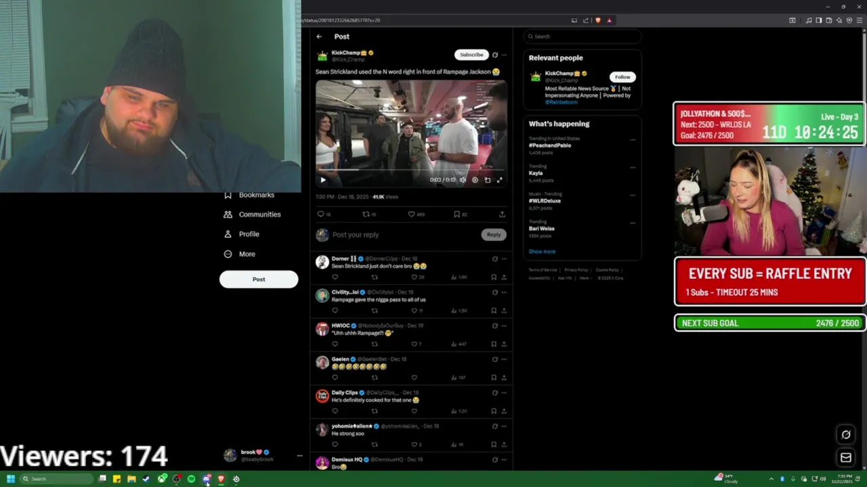Open Terms of Service link

point(543,270)
